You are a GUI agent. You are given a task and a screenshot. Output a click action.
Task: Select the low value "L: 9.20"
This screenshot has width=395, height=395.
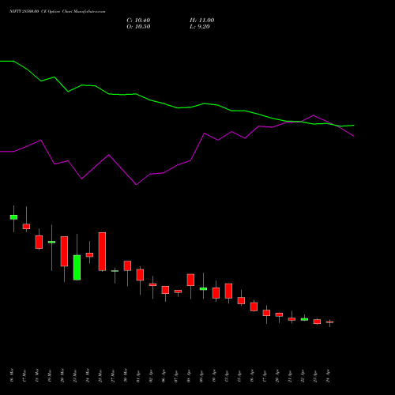(200, 27)
